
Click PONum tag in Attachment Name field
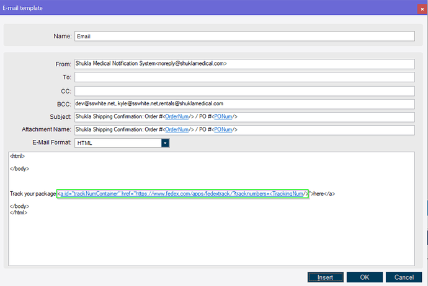click(x=223, y=129)
